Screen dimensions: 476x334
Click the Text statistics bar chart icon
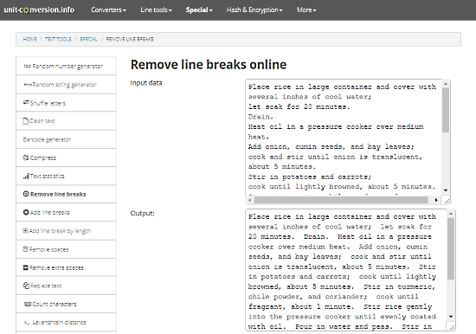tap(26, 176)
